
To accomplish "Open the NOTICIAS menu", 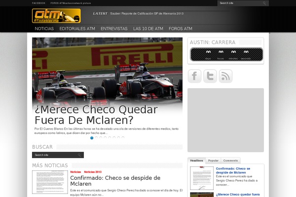I will point(44,29).
